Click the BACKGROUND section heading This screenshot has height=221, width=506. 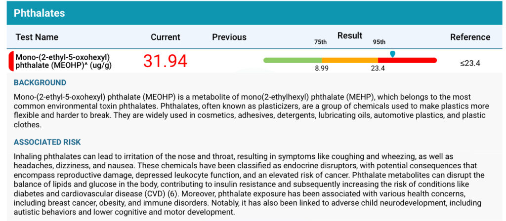tap(40, 83)
